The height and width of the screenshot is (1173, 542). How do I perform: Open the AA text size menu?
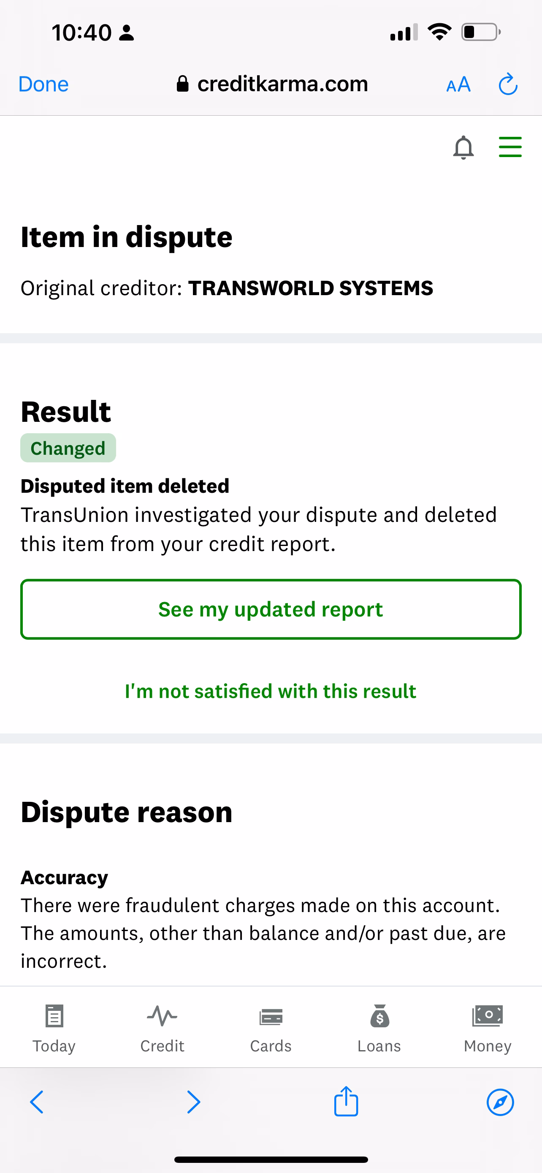click(458, 85)
